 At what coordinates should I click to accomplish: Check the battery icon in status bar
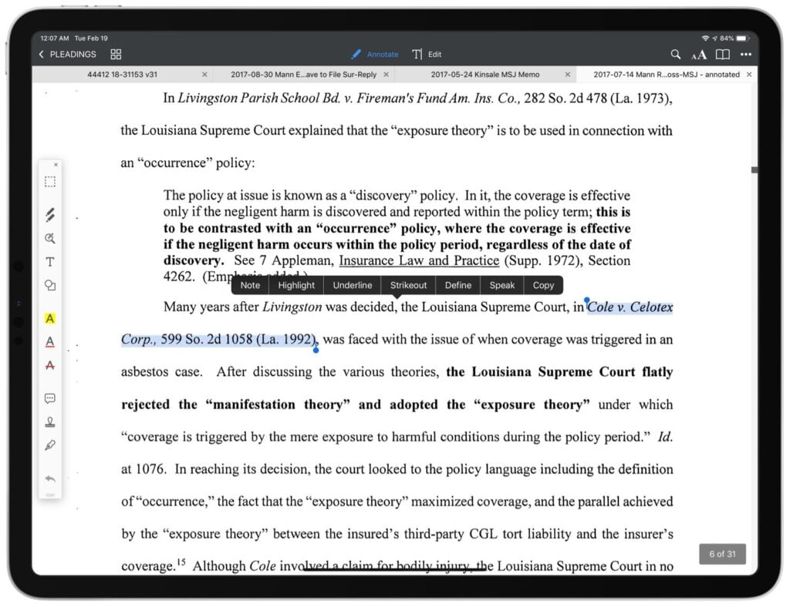[743, 39]
